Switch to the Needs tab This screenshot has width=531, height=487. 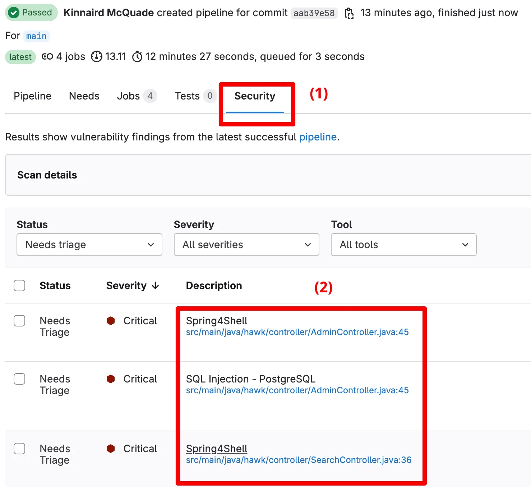coord(84,96)
